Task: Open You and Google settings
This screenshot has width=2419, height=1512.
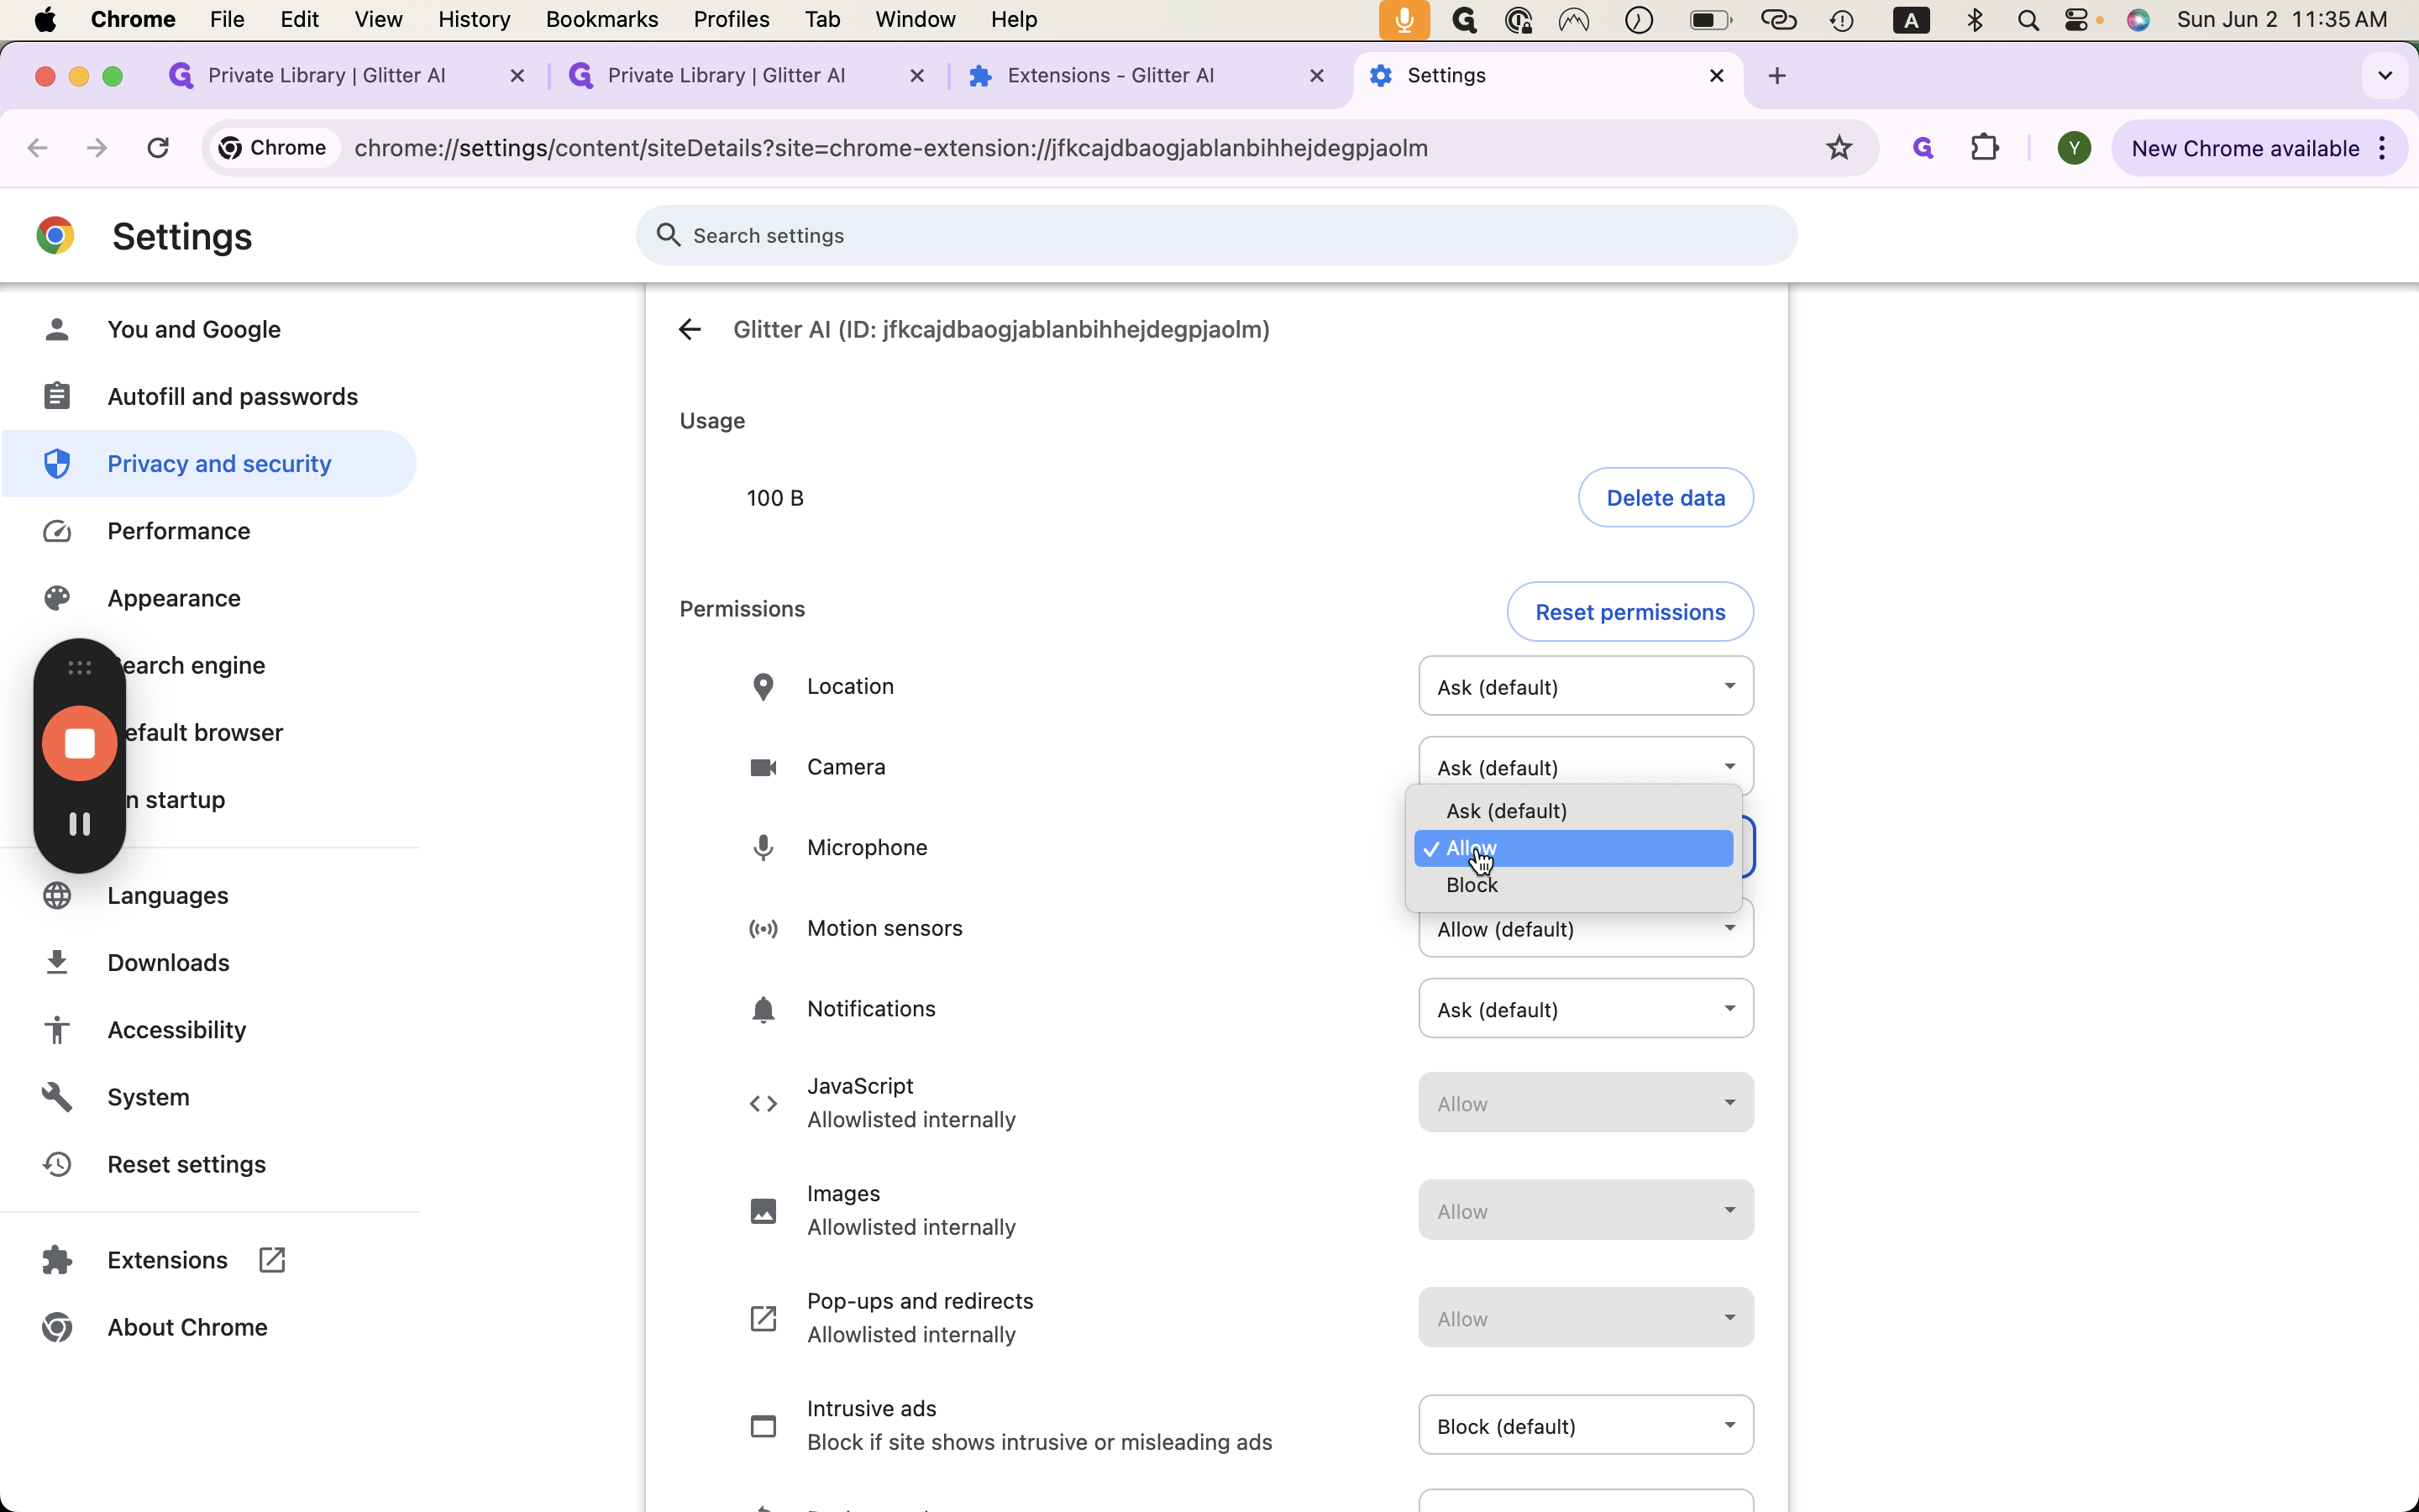Action: 210,329
